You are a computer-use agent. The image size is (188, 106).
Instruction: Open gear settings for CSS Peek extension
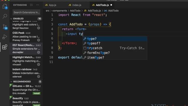point(38,40)
